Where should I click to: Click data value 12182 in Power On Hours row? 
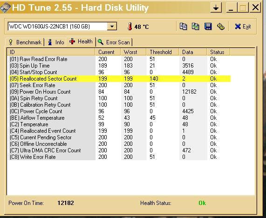tap(189, 92)
